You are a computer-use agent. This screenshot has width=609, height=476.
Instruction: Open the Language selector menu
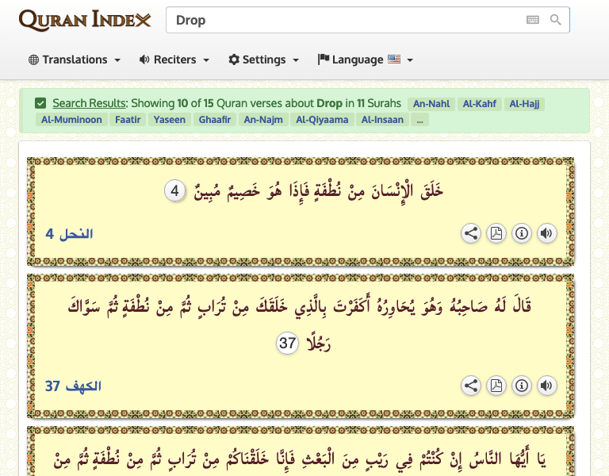[x=365, y=59]
